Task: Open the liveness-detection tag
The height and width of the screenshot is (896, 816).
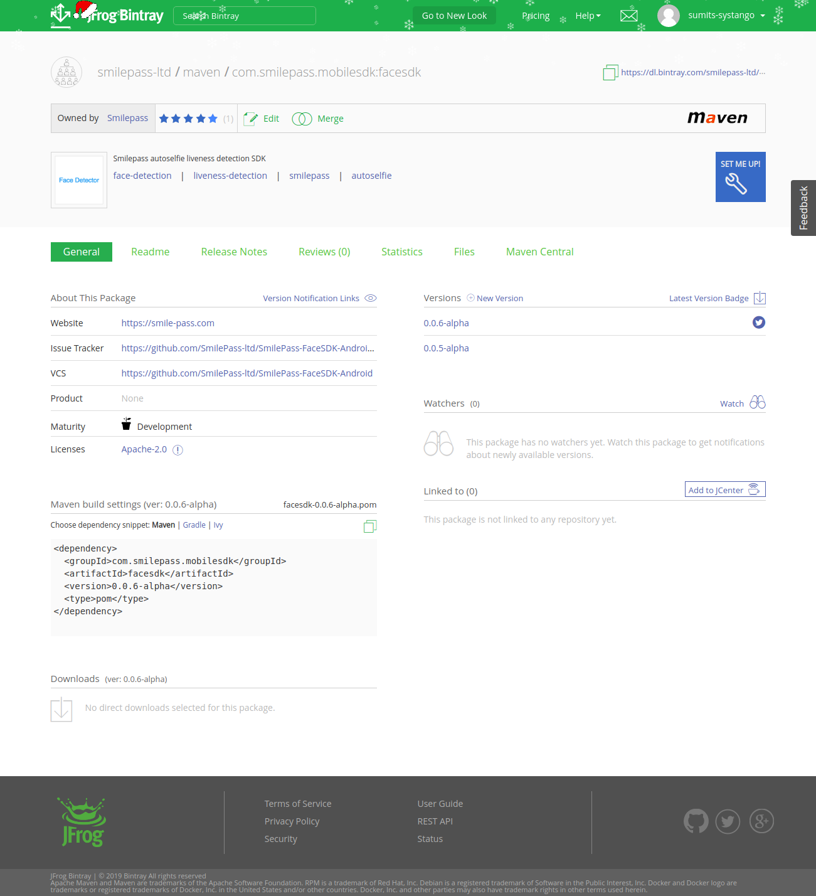Action: click(x=230, y=176)
